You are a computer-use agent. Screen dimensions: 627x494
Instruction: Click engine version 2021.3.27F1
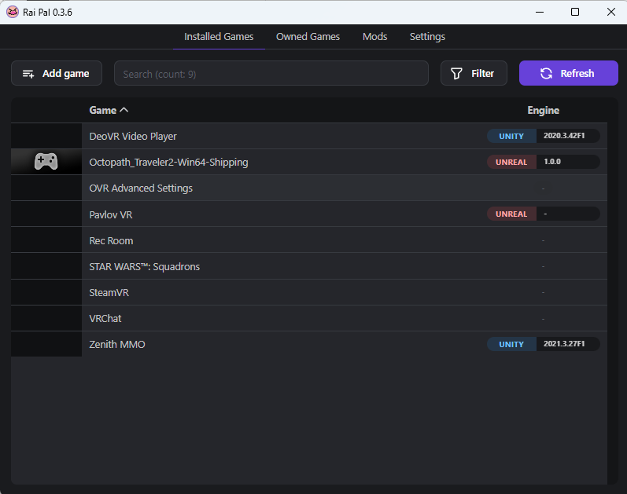click(564, 344)
